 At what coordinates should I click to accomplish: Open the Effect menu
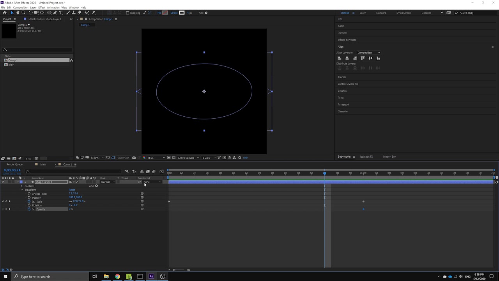42,7
